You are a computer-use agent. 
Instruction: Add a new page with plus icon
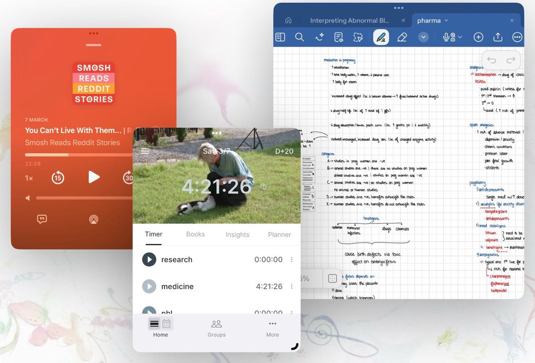(x=478, y=37)
